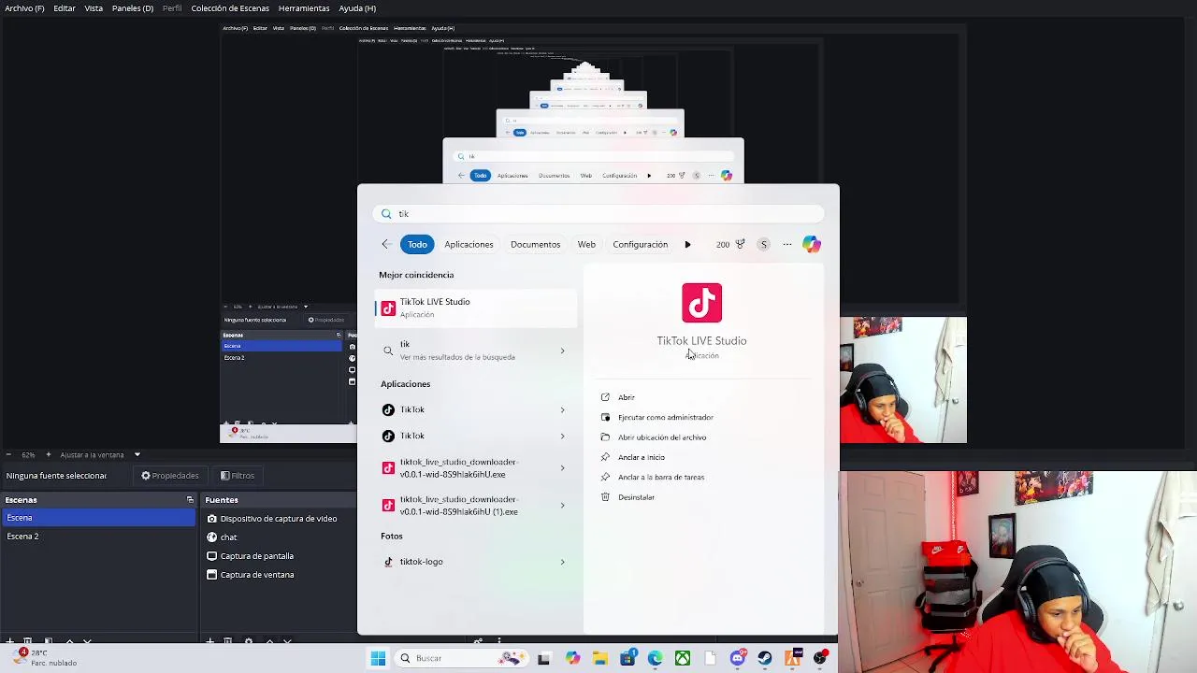Open Discord from the taskbar
Image resolution: width=1197 pixels, height=673 pixels.
tap(738, 658)
